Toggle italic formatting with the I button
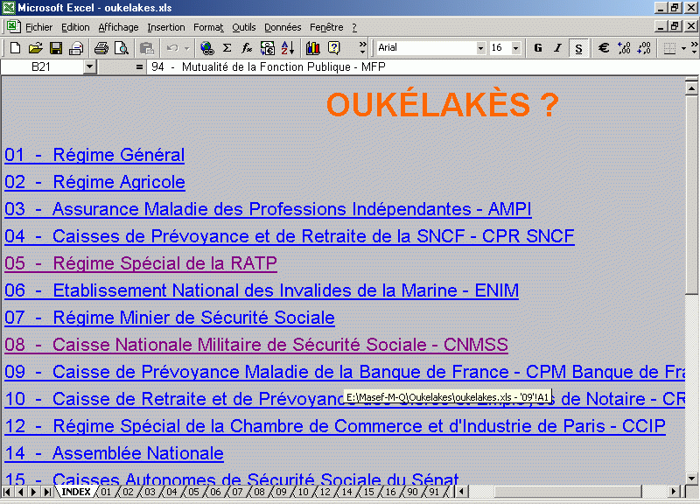The width and height of the screenshot is (700, 504). (x=558, y=48)
